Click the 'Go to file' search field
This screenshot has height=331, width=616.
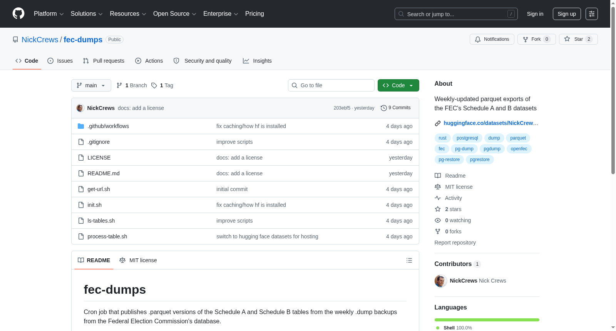point(331,85)
